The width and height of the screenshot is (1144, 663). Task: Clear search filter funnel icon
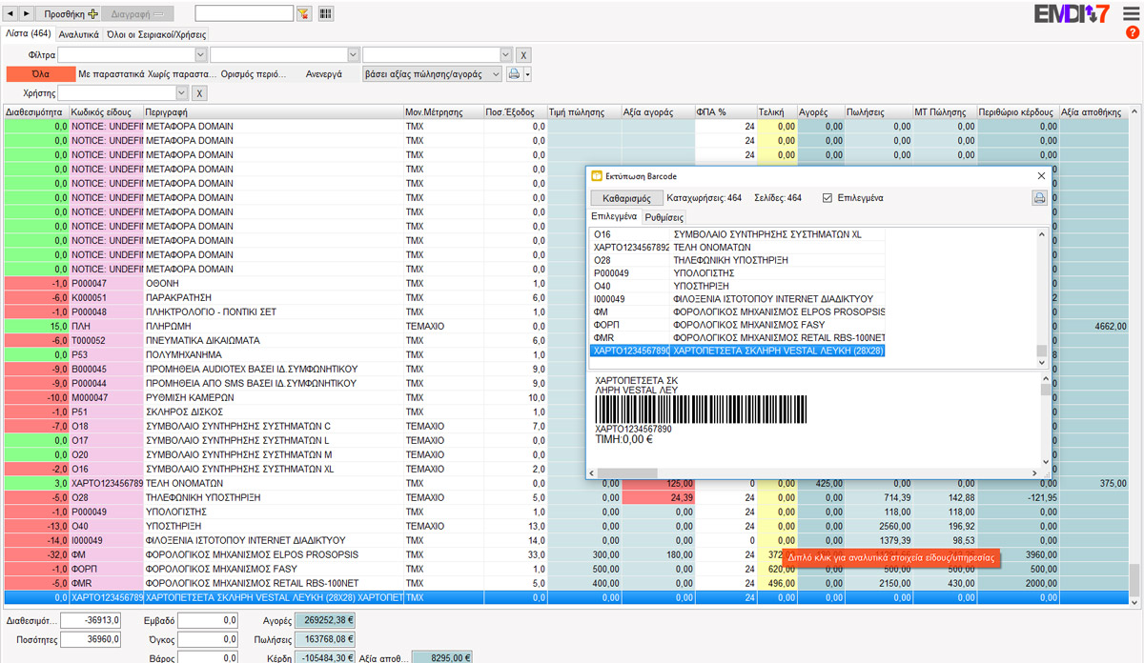click(304, 13)
